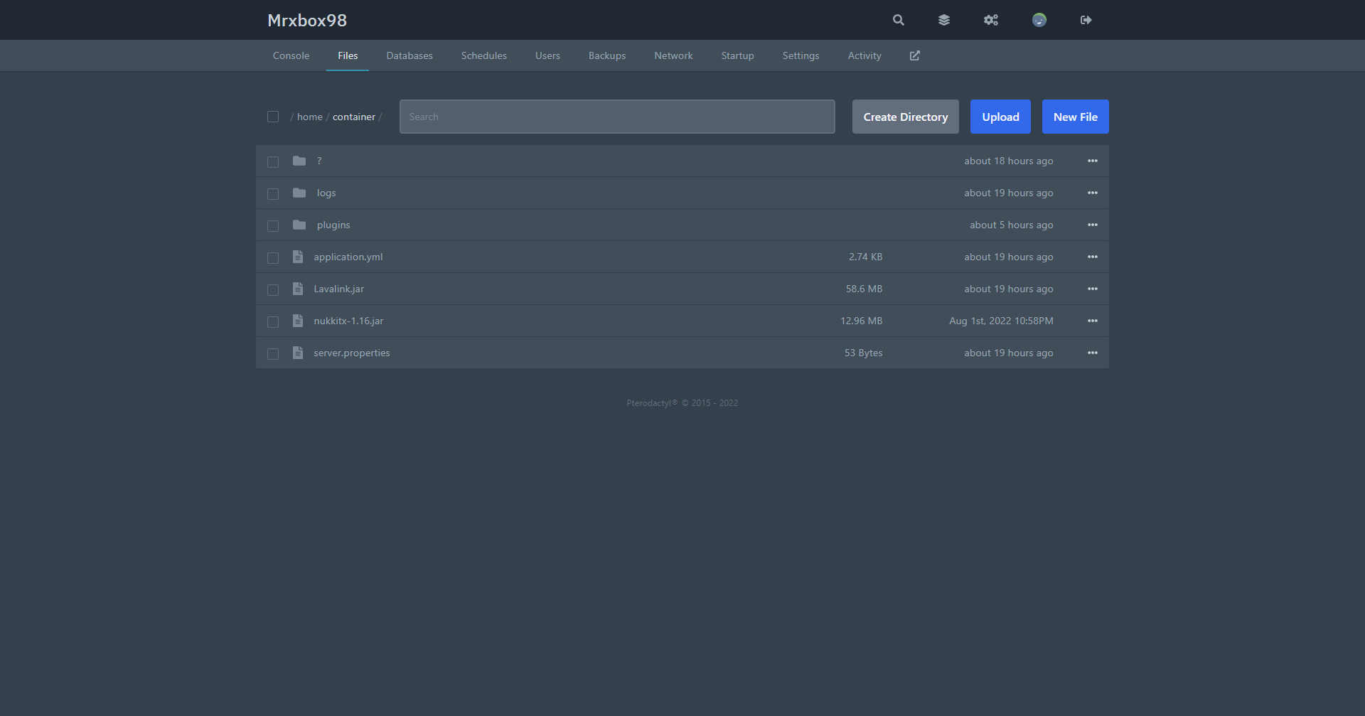Sign out using the logout icon

pos(1086,20)
